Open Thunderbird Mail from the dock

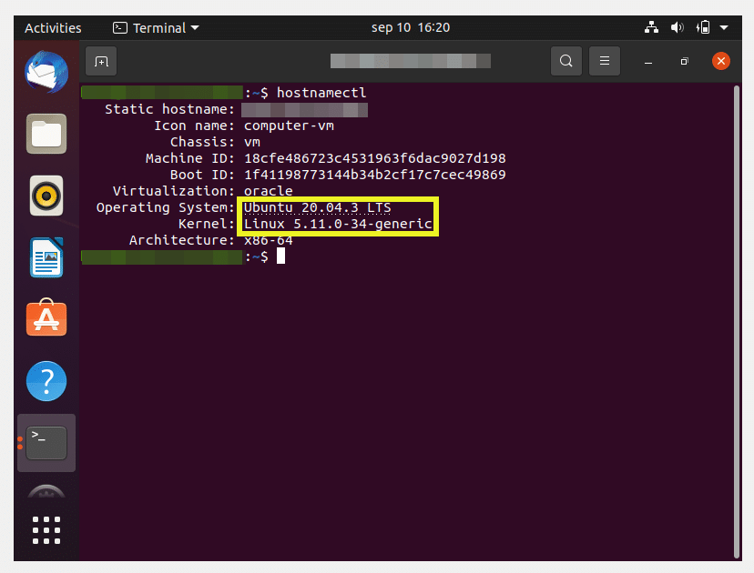point(46,73)
